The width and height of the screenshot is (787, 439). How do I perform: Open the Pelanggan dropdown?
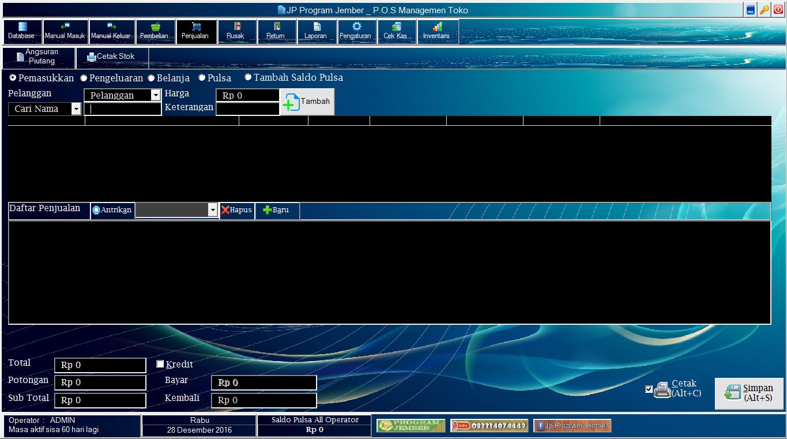coord(155,95)
